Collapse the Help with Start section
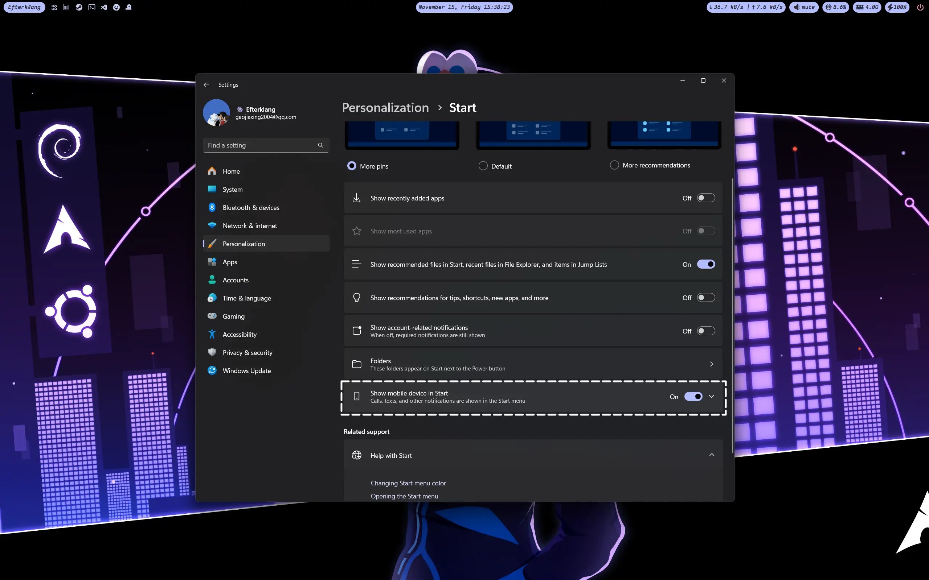This screenshot has width=929, height=580. point(712,454)
